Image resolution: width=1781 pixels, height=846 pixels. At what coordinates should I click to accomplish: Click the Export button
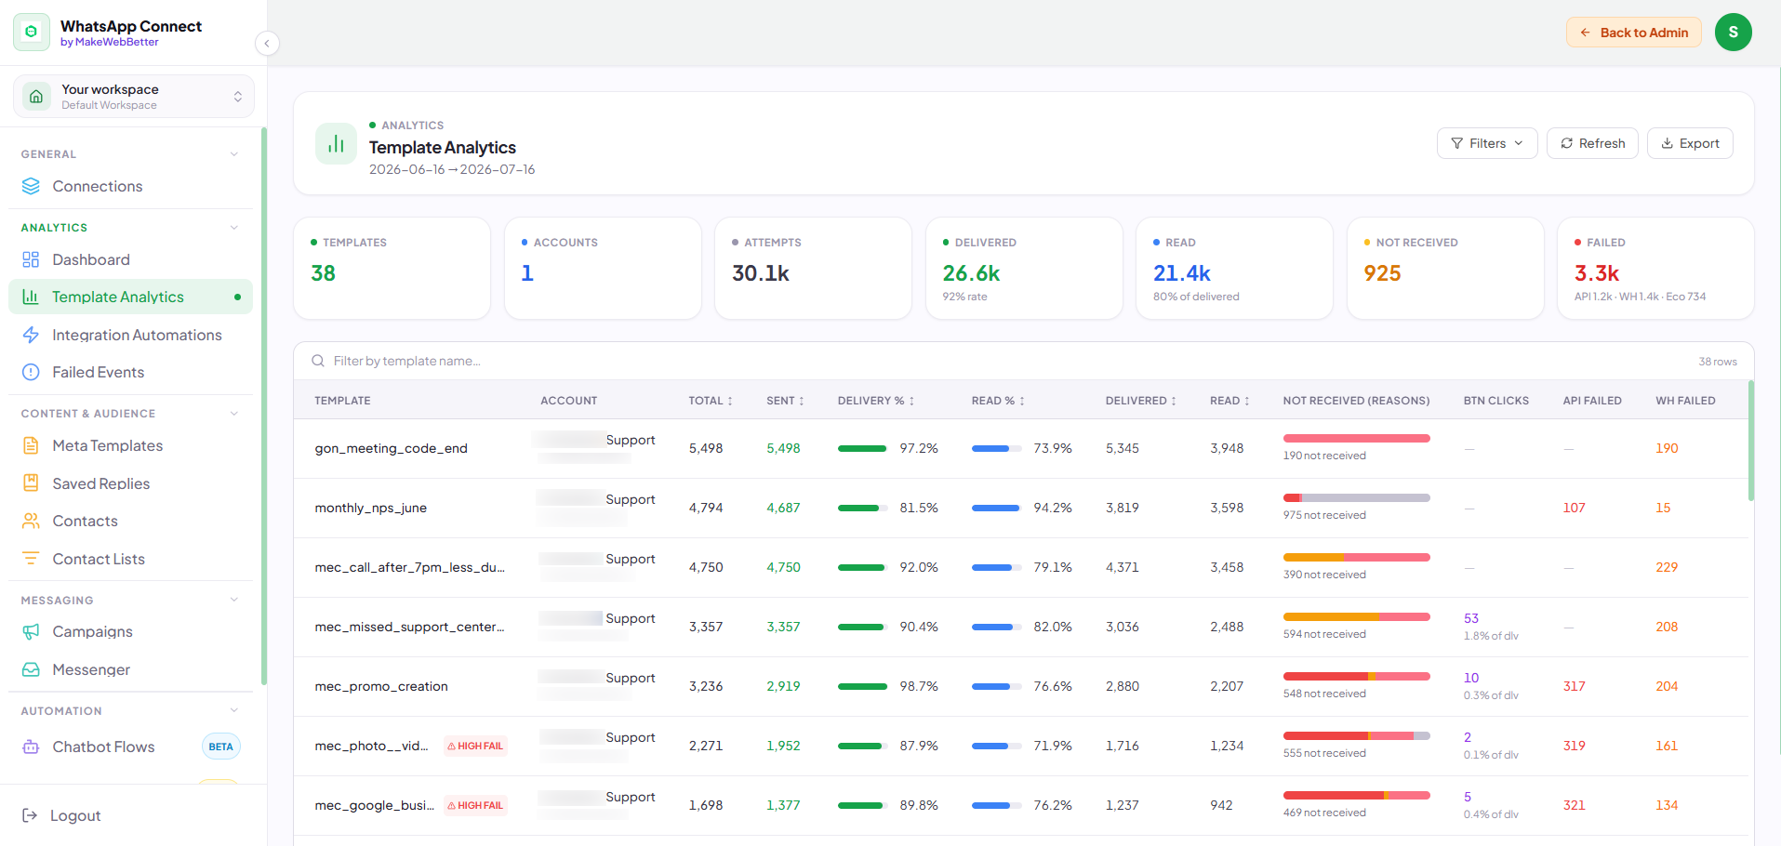pos(1690,143)
